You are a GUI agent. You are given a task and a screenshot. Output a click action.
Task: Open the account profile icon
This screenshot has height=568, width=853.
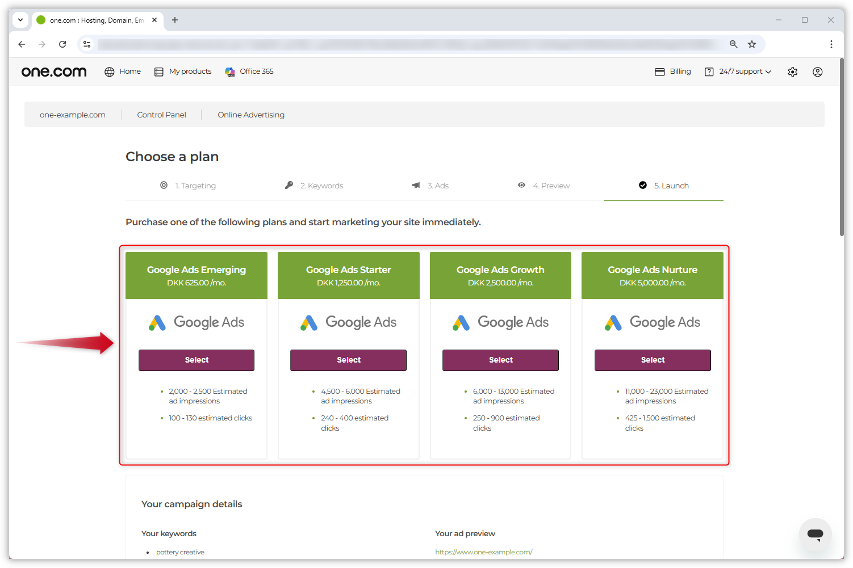818,71
